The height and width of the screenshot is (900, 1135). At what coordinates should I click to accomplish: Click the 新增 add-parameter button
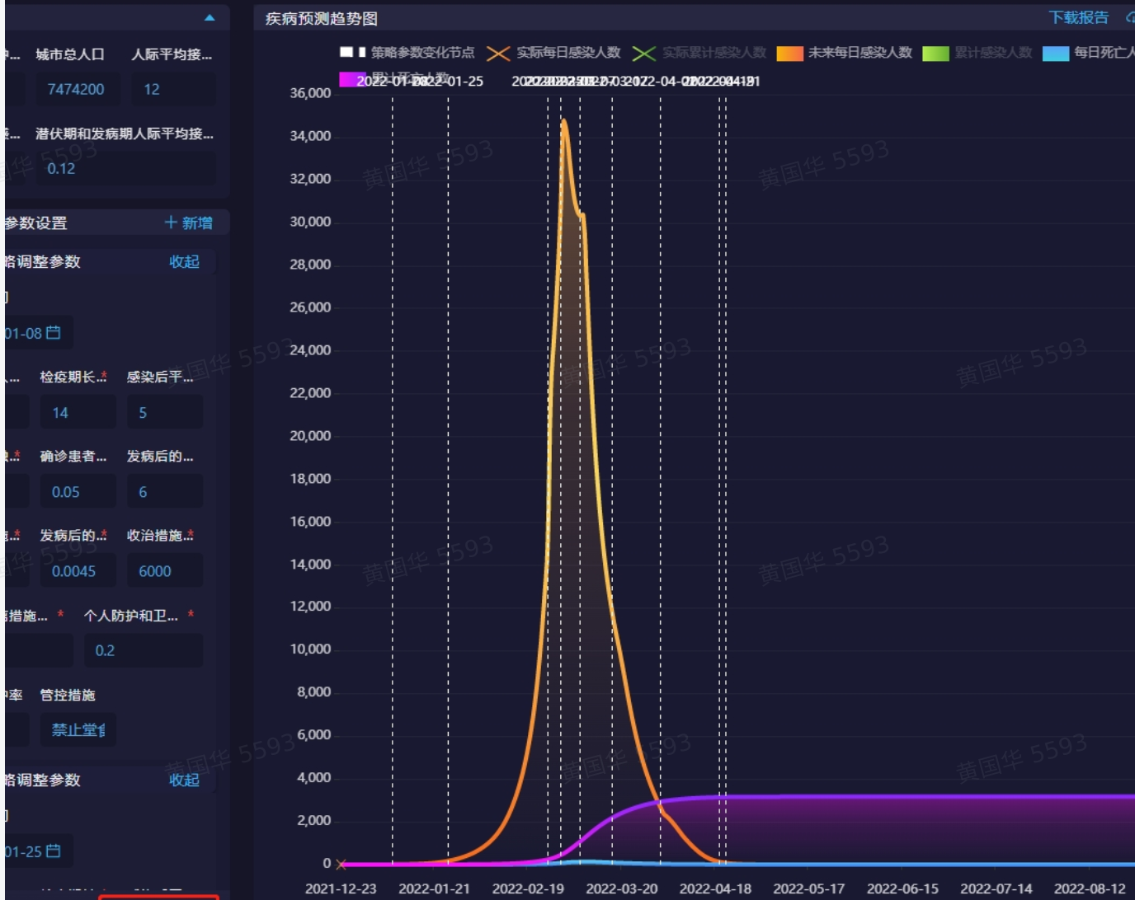click(189, 223)
